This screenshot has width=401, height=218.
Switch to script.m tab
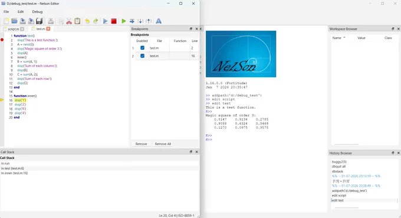(14, 29)
